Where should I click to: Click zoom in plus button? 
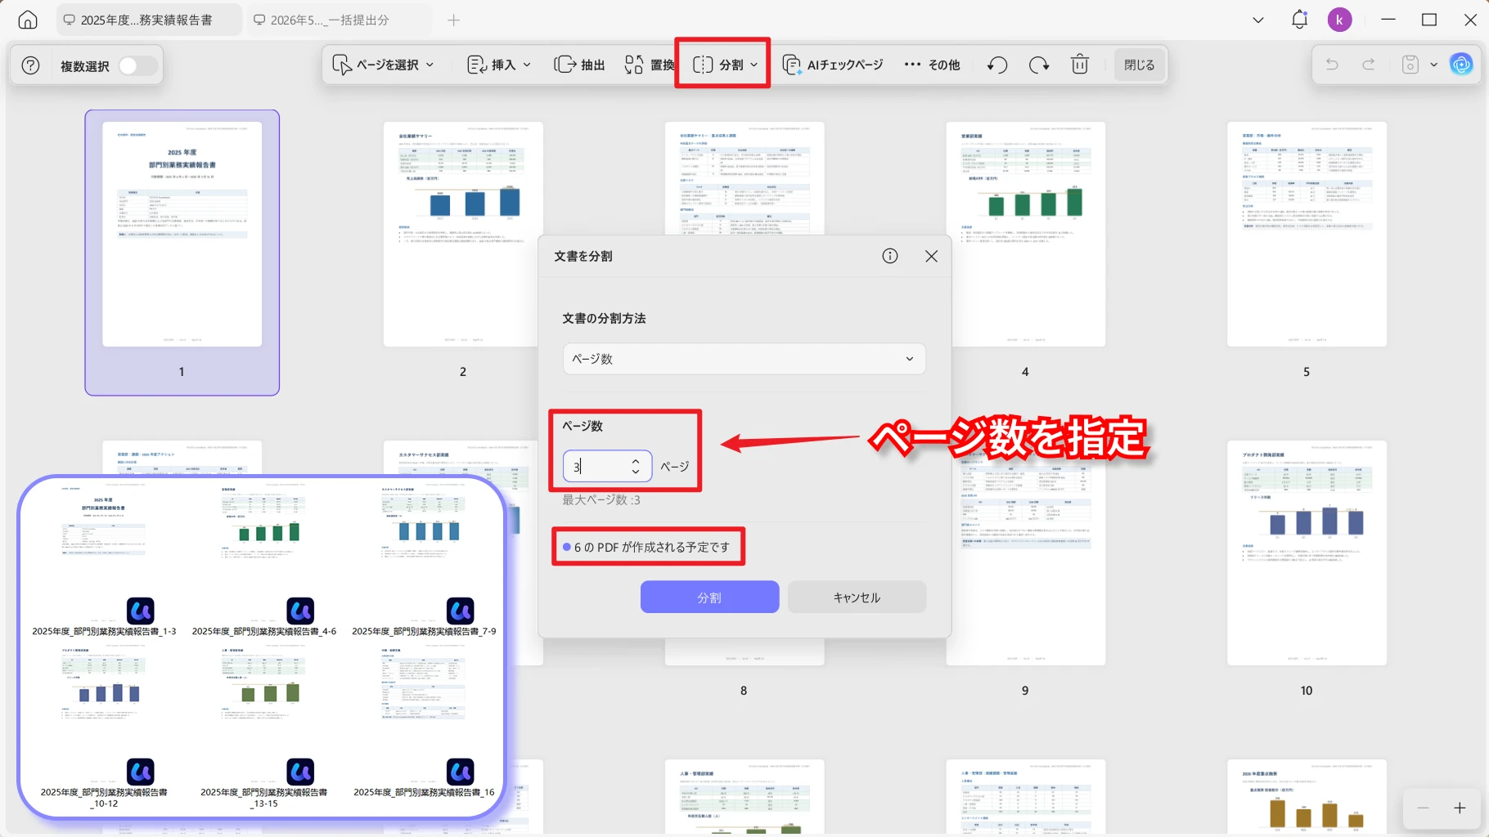(1460, 808)
